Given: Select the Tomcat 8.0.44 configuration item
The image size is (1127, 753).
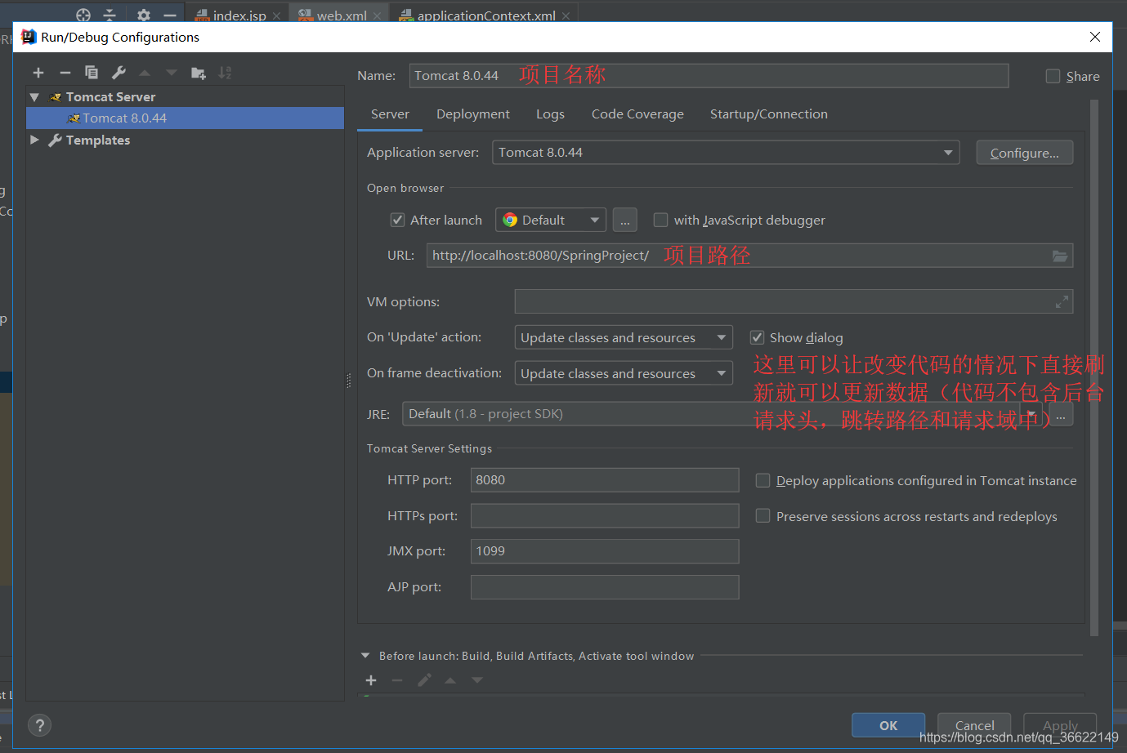Looking at the screenshot, I should 185,118.
